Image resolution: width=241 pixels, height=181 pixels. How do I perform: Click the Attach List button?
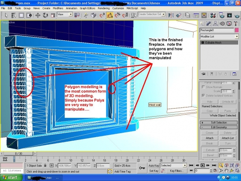pyautogui.click(x=228, y=138)
